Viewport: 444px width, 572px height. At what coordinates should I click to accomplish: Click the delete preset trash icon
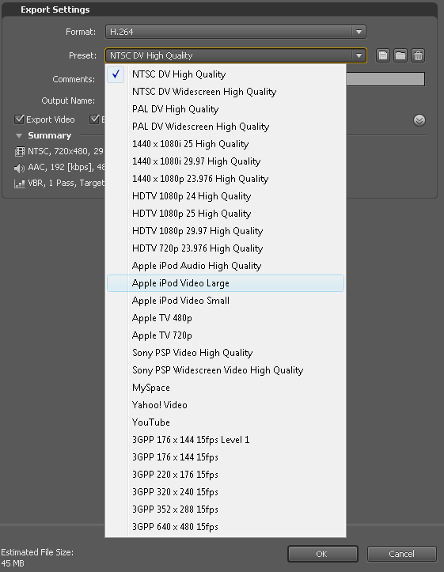coord(418,55)
